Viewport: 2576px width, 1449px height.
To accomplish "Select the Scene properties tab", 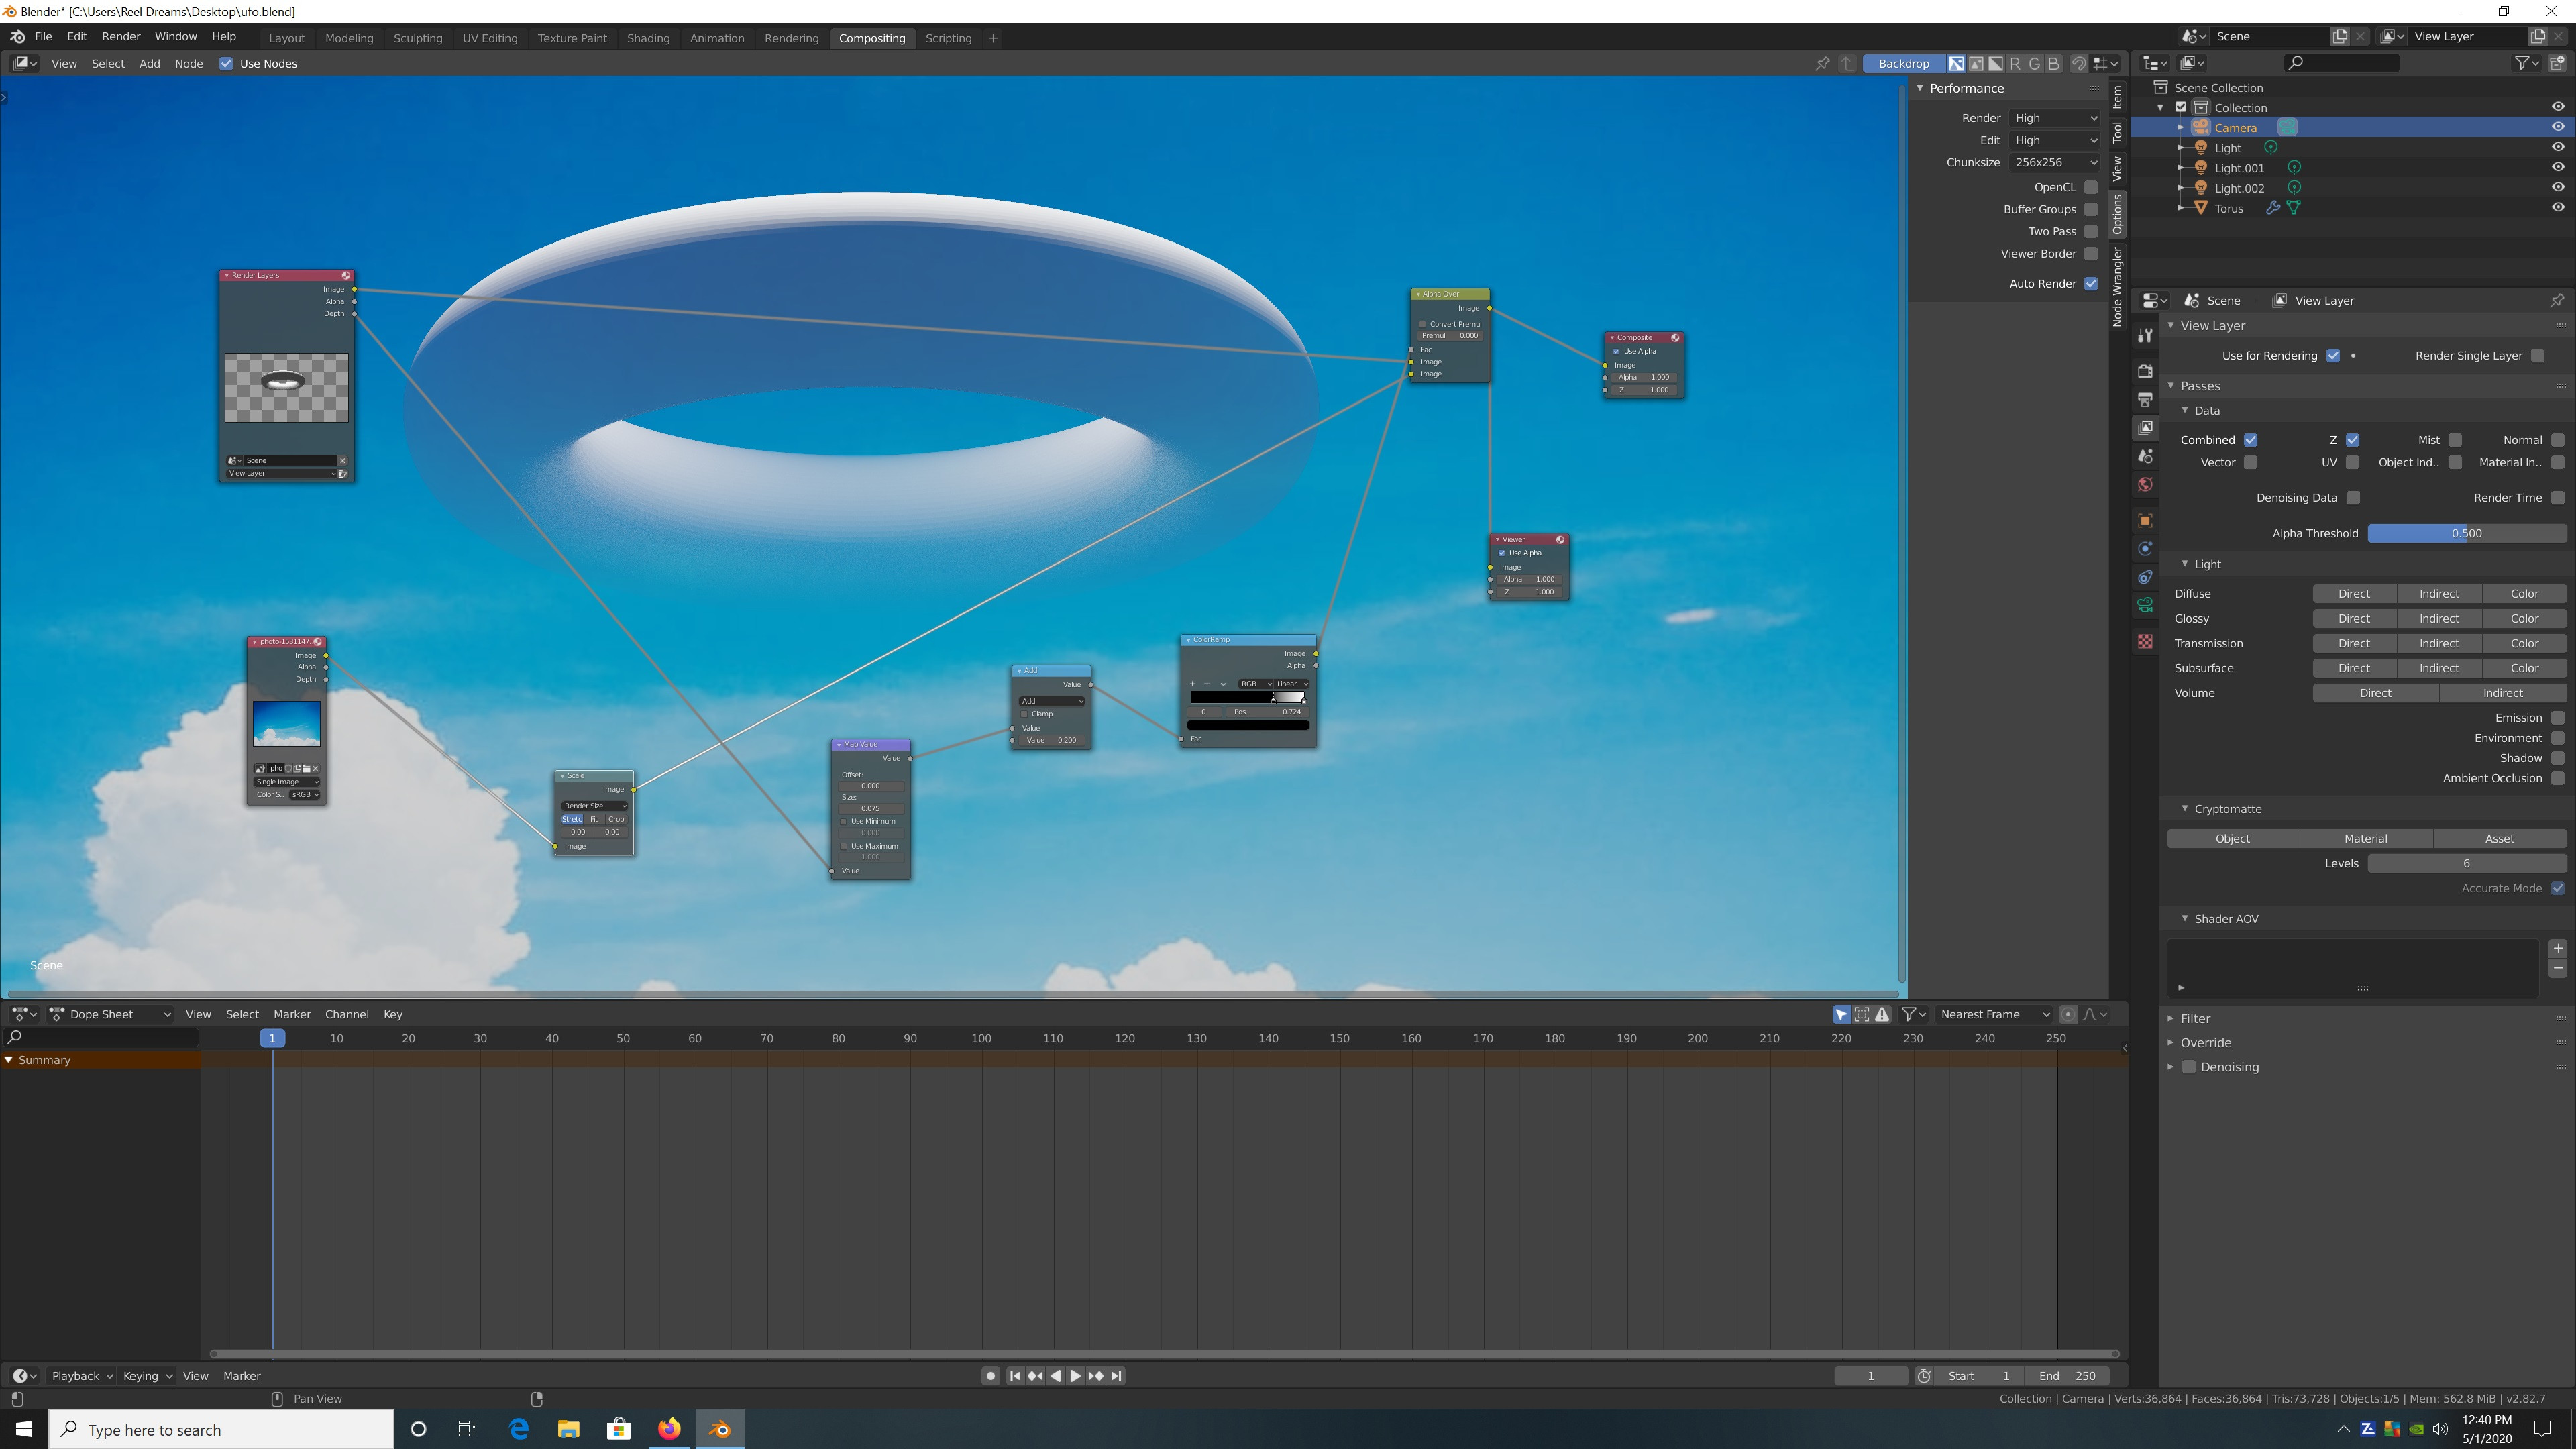I will point(2145,457).
